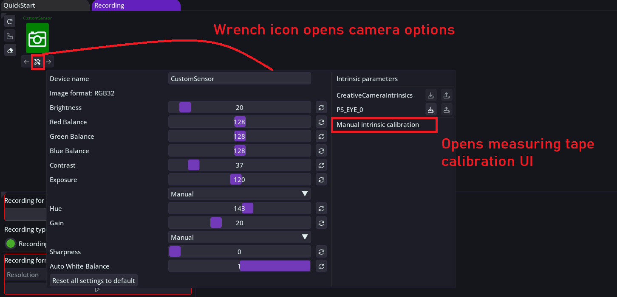Click the green CustomSensor camera icon
Viewport: 617px width, 297px height.
tap(37, 38)
